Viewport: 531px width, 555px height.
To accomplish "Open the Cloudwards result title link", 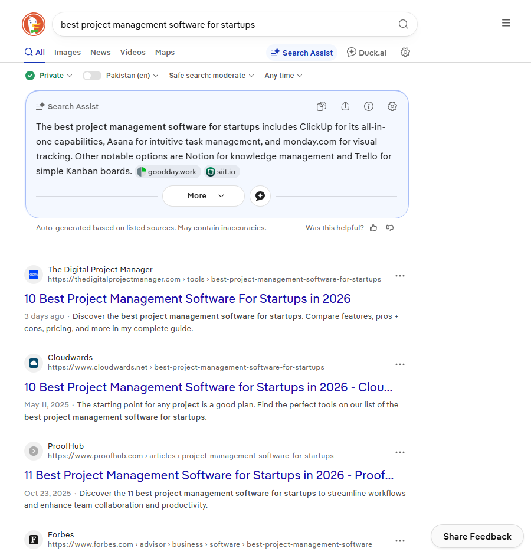I will [208, 387].
